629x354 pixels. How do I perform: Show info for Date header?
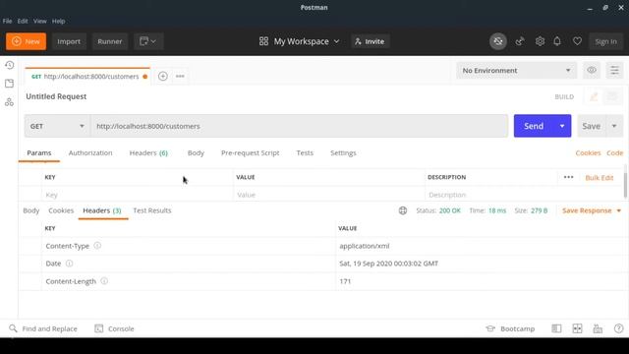pyautogui.click(x=70, y=264)
